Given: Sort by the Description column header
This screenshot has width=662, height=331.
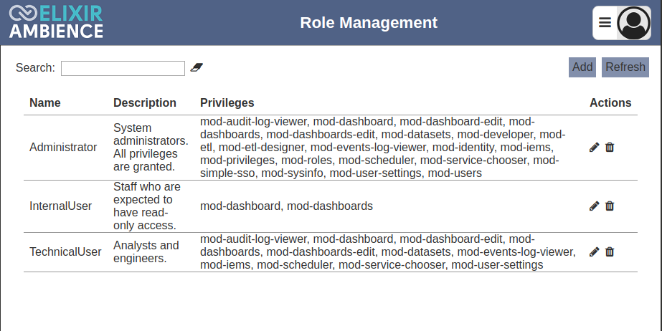Looking at the screenshot, I should (145, 103).
